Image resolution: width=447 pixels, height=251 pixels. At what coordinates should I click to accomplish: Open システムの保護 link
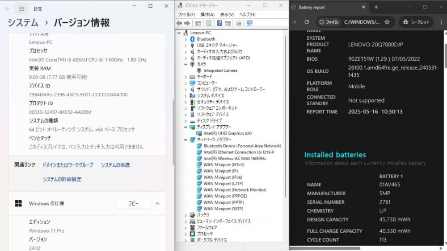point(115,165)
